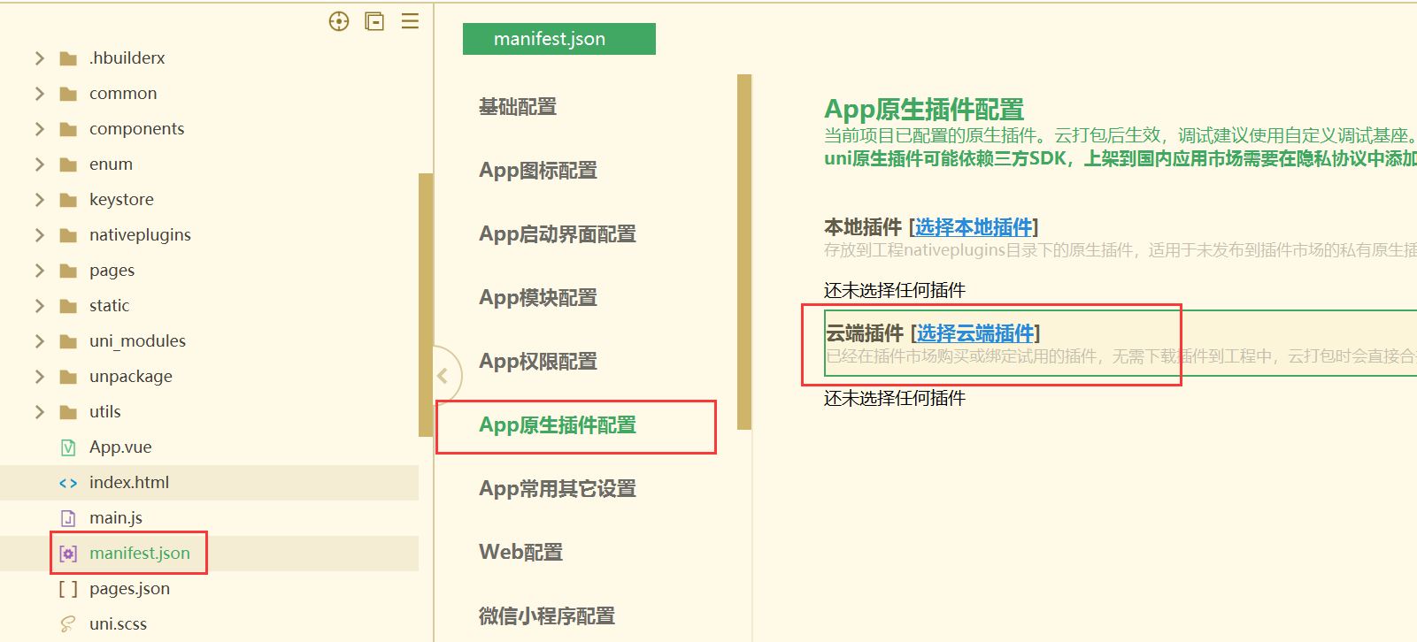Open the explorer hamburger menu icon
Viewport: 1417px width, 642px height.
point(410,21)
